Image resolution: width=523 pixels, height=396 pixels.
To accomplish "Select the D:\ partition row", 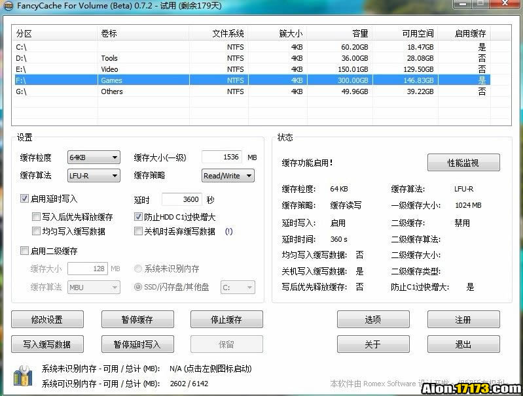I will coord(251,58).
